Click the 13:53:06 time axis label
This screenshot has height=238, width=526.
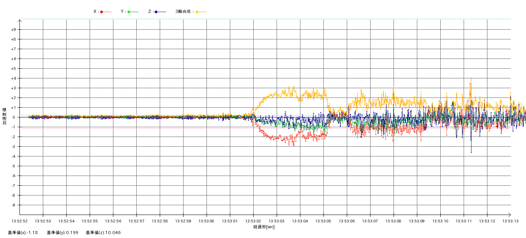pyautogui.click(x=347, y=221)
